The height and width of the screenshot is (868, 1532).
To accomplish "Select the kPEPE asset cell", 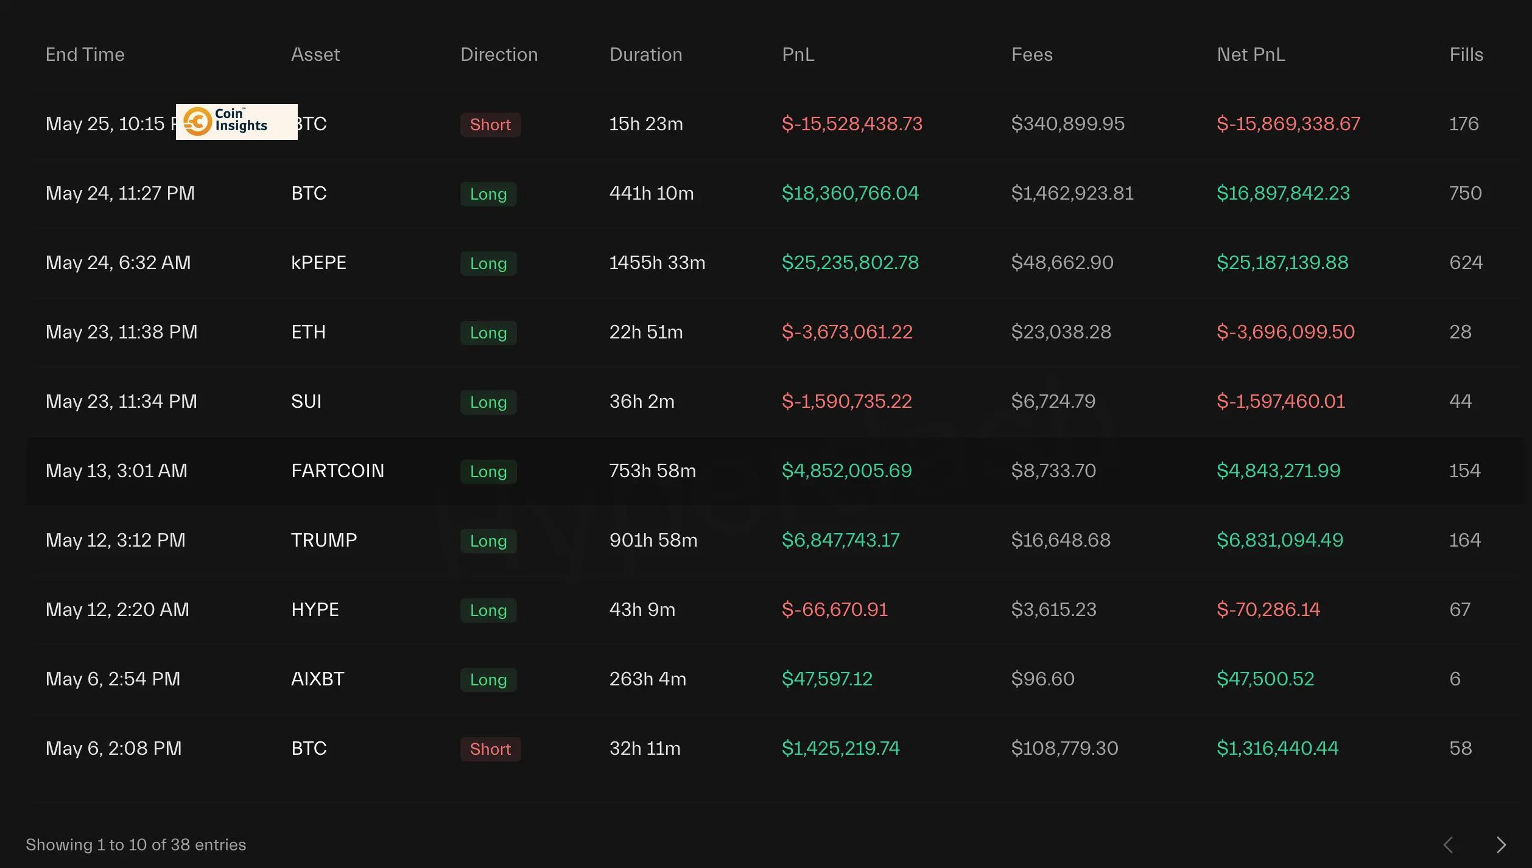I will pyautogui.click(x=318, y=262).
